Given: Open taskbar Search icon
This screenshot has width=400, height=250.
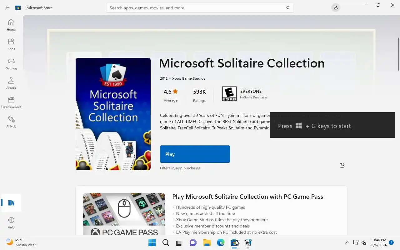Looking at the screenshot, I should [166, 242].
